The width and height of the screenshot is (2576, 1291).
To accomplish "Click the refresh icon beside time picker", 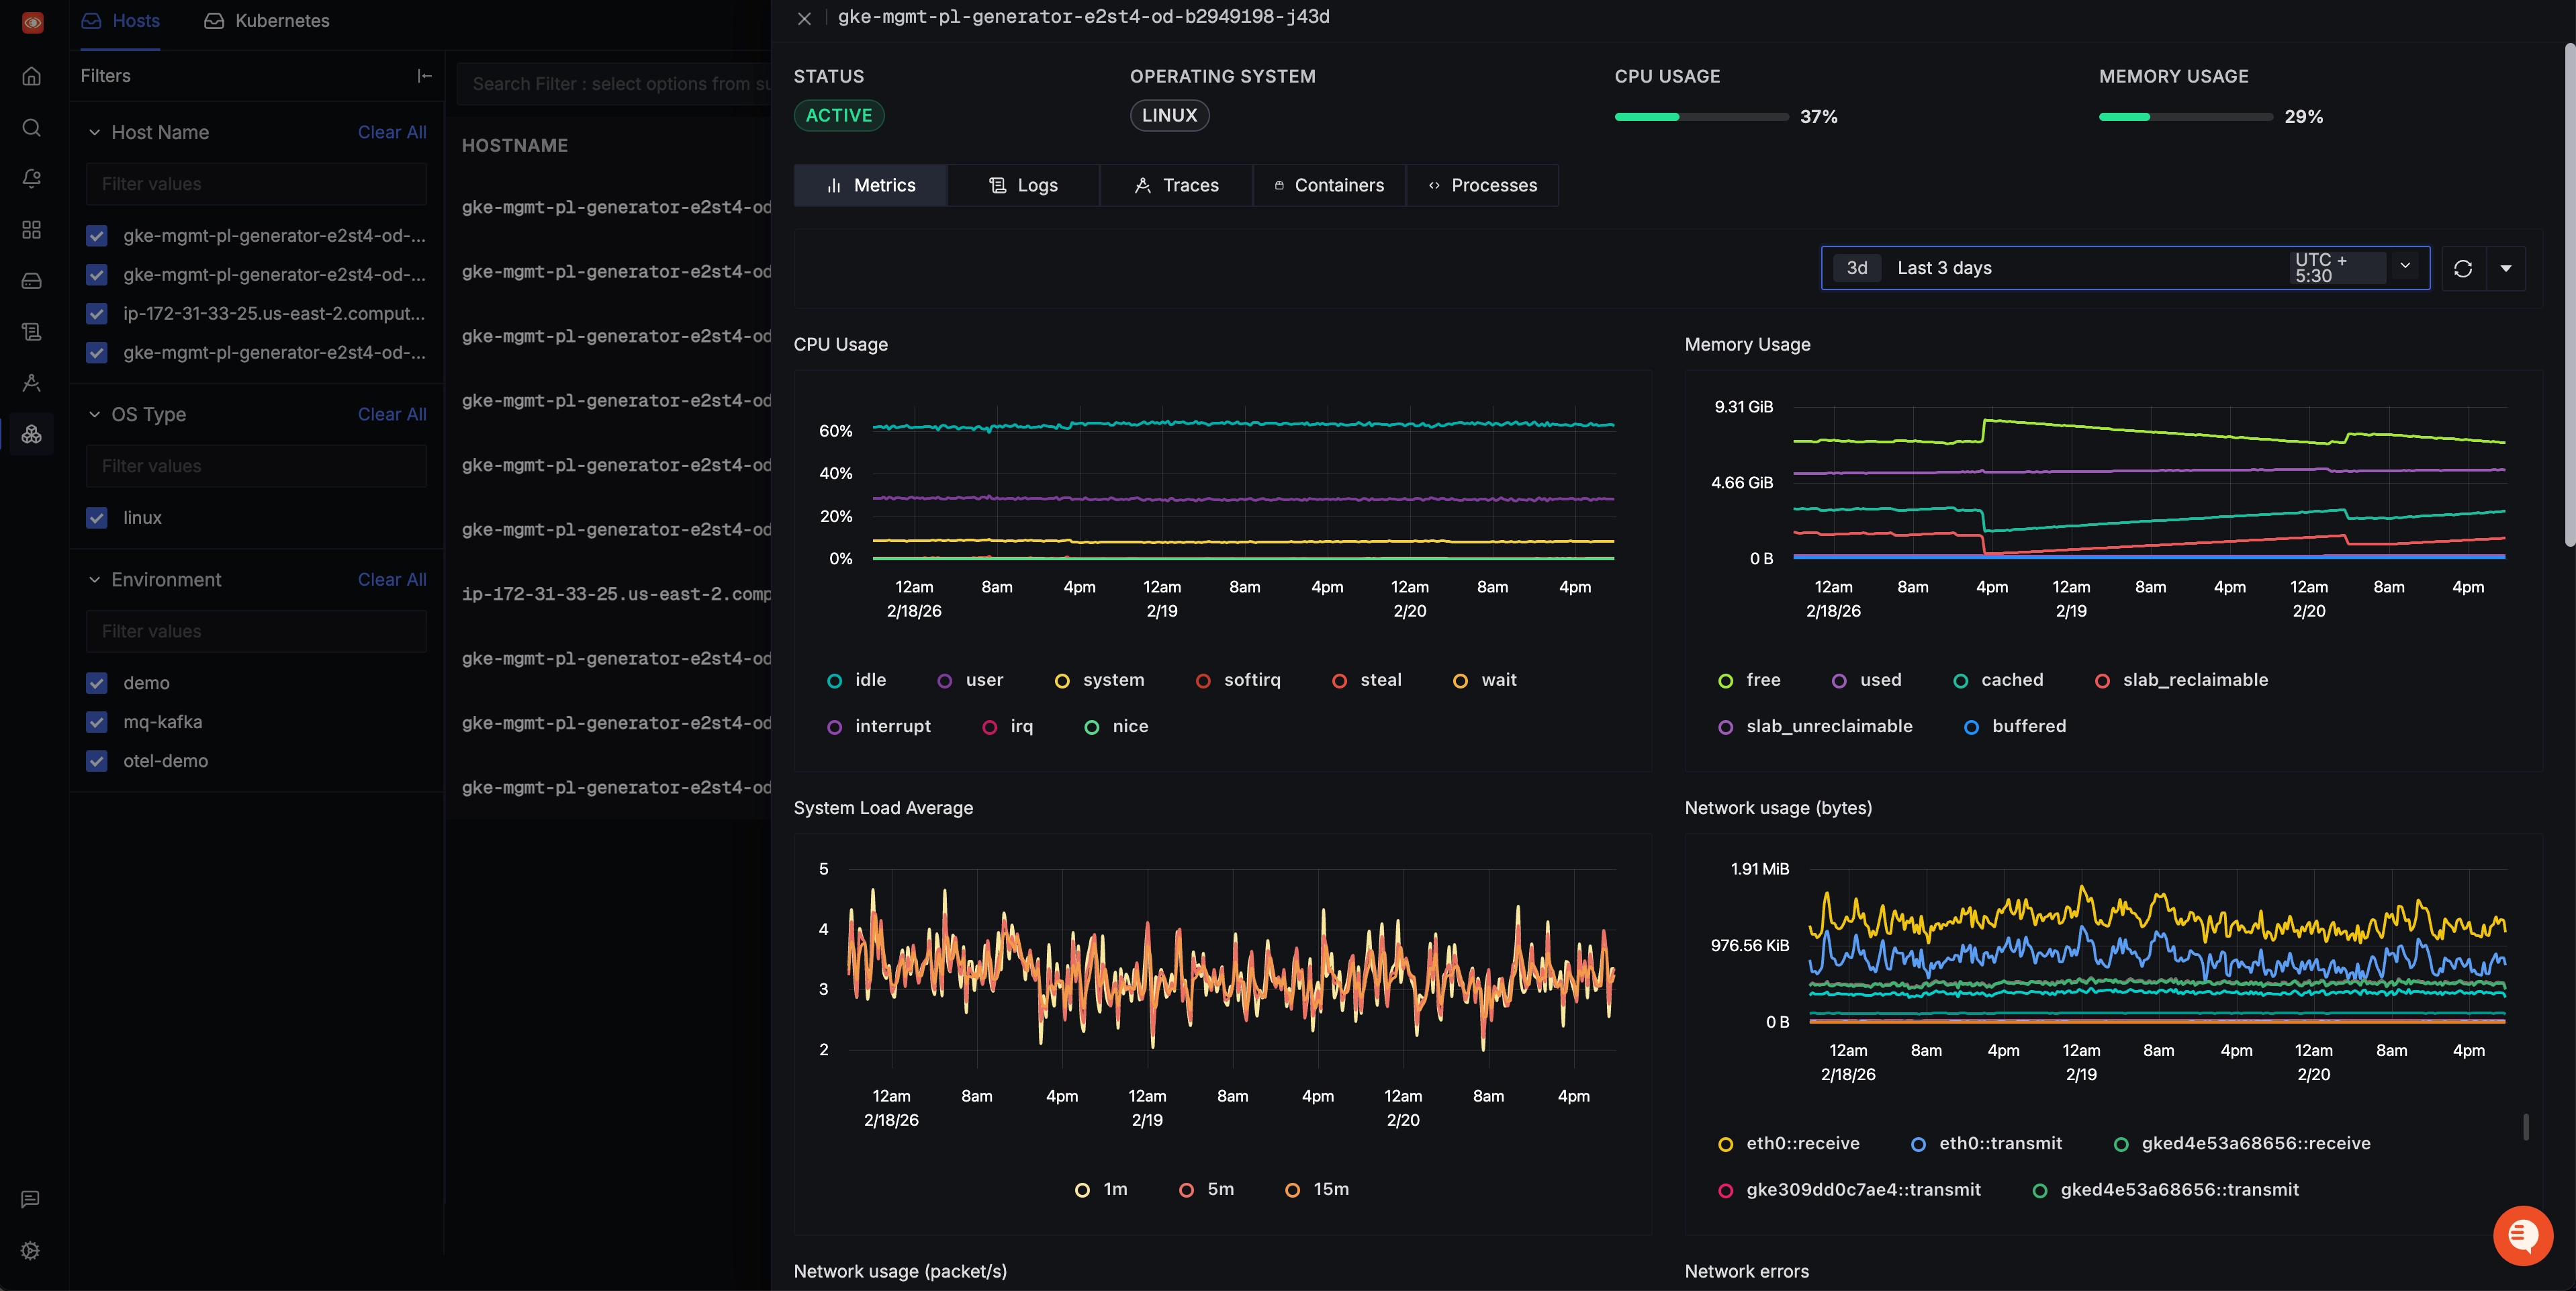I will coord(2462,268).
